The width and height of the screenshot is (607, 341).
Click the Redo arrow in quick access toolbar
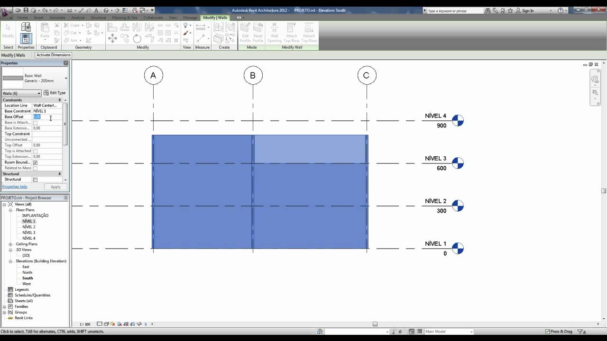(57, 10)
